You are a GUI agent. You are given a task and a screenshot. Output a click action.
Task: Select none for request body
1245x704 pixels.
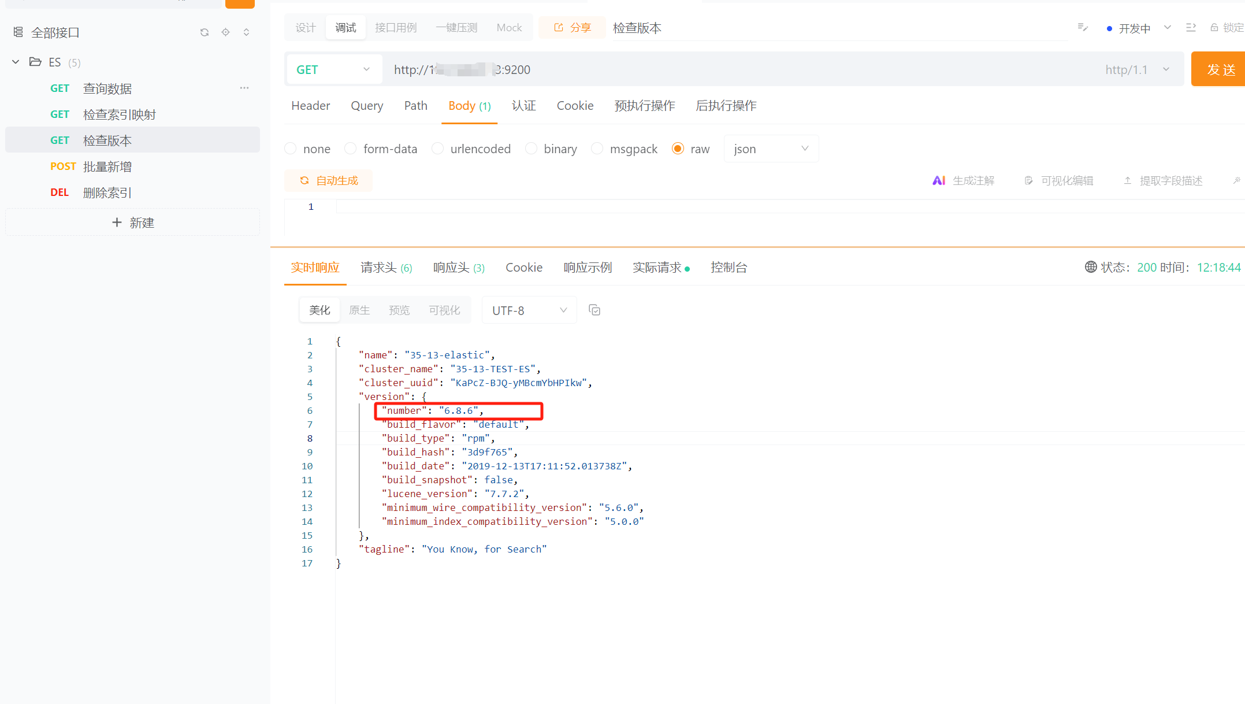point(291,149)
